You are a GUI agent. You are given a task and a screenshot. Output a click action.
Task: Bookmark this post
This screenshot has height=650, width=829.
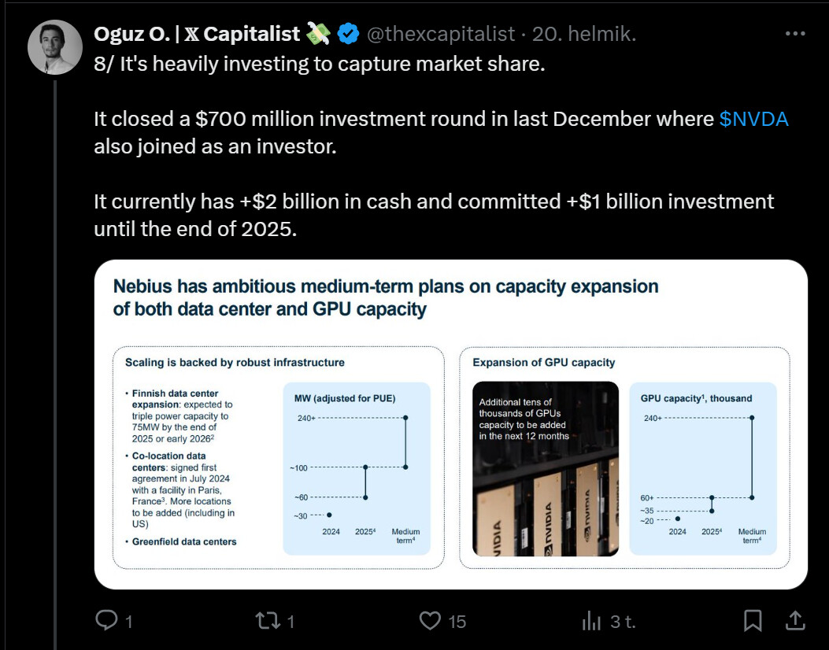coord(753,621)
